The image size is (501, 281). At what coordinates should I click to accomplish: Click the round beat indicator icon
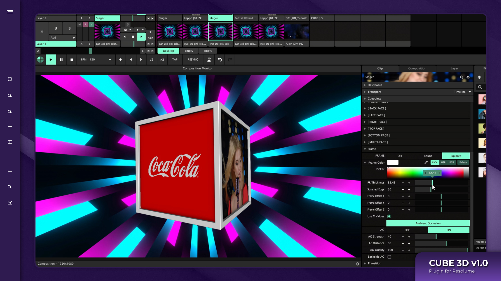coord(40,60)
